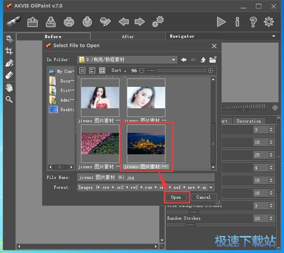The width and height of the screenshot is (284, 253).
Task: Expand the In Folder path dropdown
Action: [173, 60]
